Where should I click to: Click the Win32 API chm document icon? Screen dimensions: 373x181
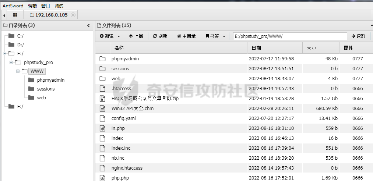(102, 109)
